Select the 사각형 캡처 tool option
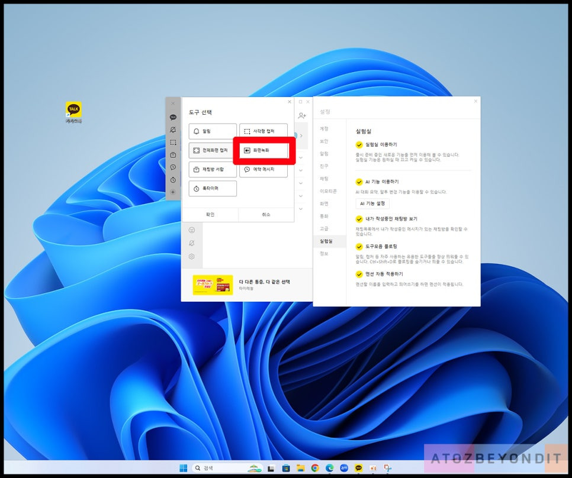The height and width of the screenshot is (478, 572). 263,131
